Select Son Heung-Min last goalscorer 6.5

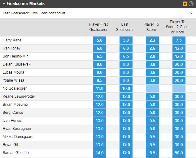click(x=126, y=56)
